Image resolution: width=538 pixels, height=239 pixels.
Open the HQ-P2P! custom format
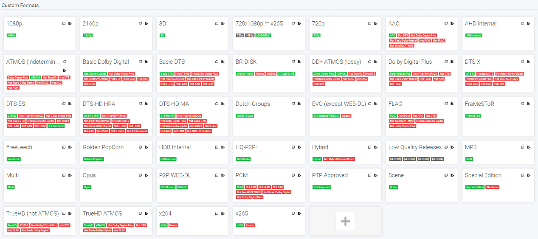[246, 147]
